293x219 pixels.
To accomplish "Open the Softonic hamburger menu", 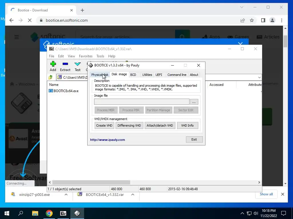I will (x=17, y=37).
